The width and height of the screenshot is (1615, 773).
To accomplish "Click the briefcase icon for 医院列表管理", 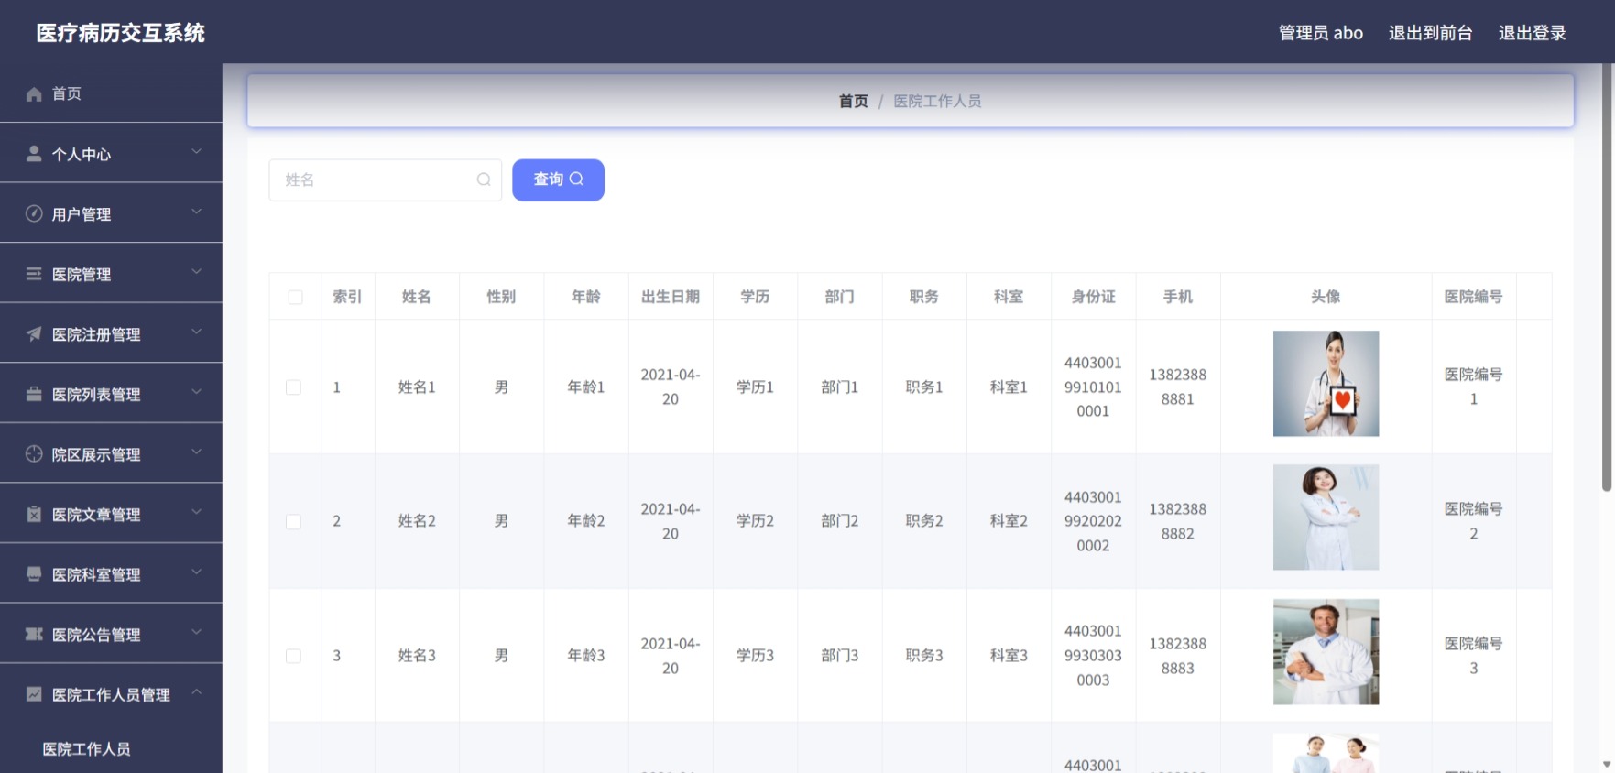I will coord(34,394).
